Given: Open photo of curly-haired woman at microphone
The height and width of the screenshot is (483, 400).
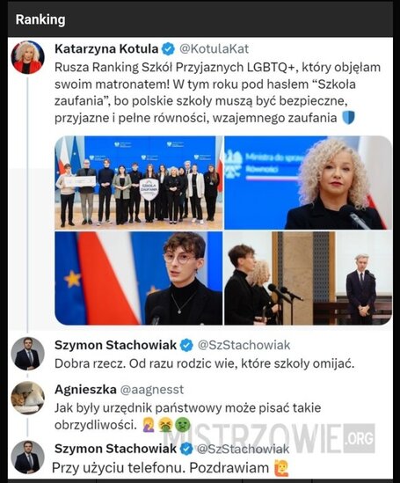Looking at the screenshot, I should pyautogui.click(x=308, y=183).
